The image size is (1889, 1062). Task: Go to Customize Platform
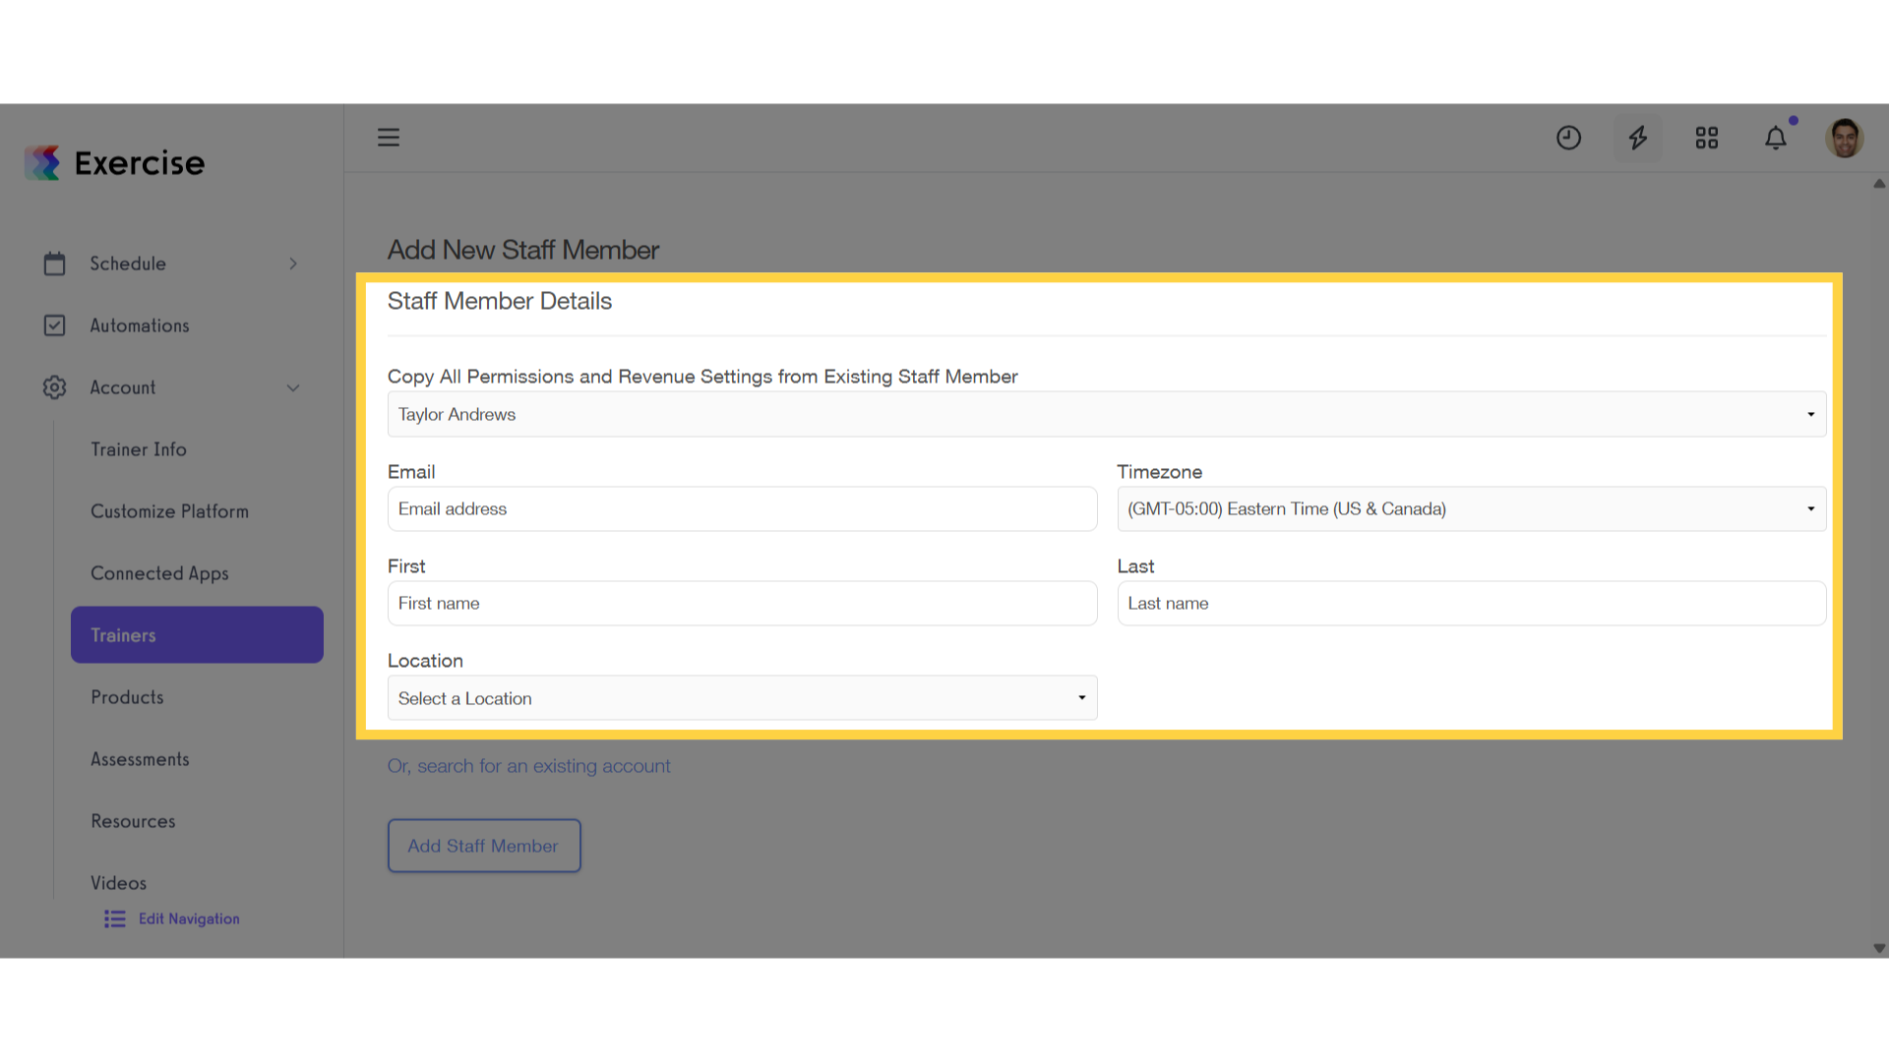(169, 511)
